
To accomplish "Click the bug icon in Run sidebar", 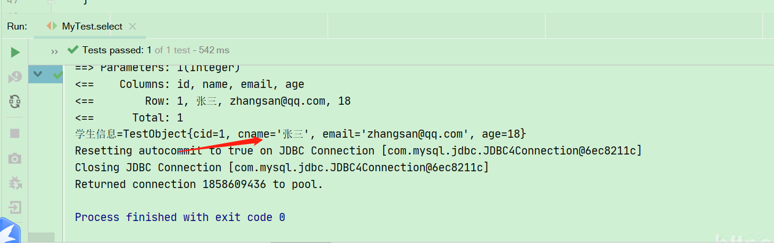I will pos(15,183).
